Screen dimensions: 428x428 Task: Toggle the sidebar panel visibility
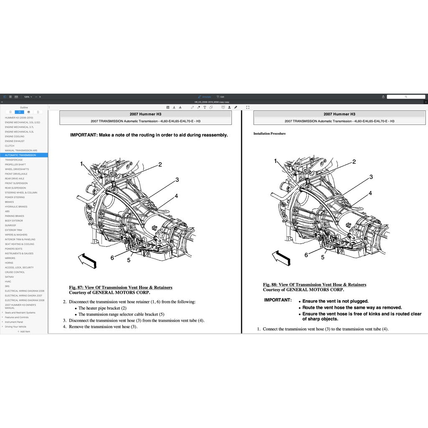(x=5, y=97)
